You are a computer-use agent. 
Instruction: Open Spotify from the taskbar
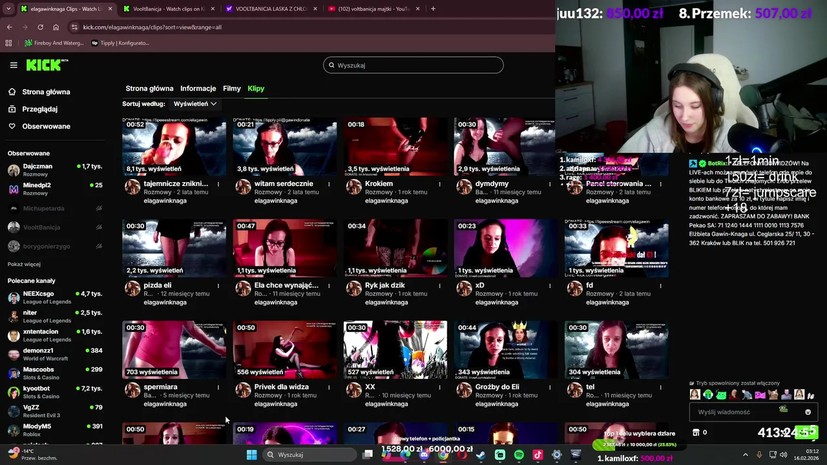tap(519, 455)
